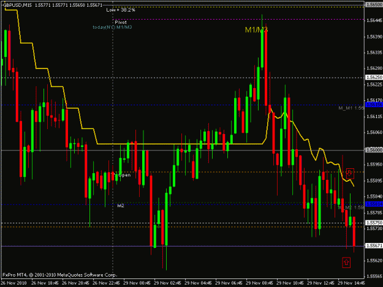Click price scale value 1.56390
Viewport: 383px width, 287px height.
(374, 37)
